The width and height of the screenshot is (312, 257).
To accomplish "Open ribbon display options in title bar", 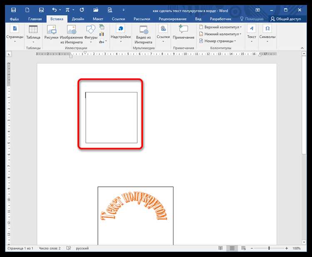I will pos(258,10).
